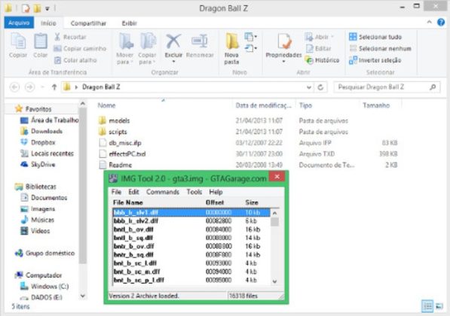Open Histórico in the ribbon

(323, 60)
